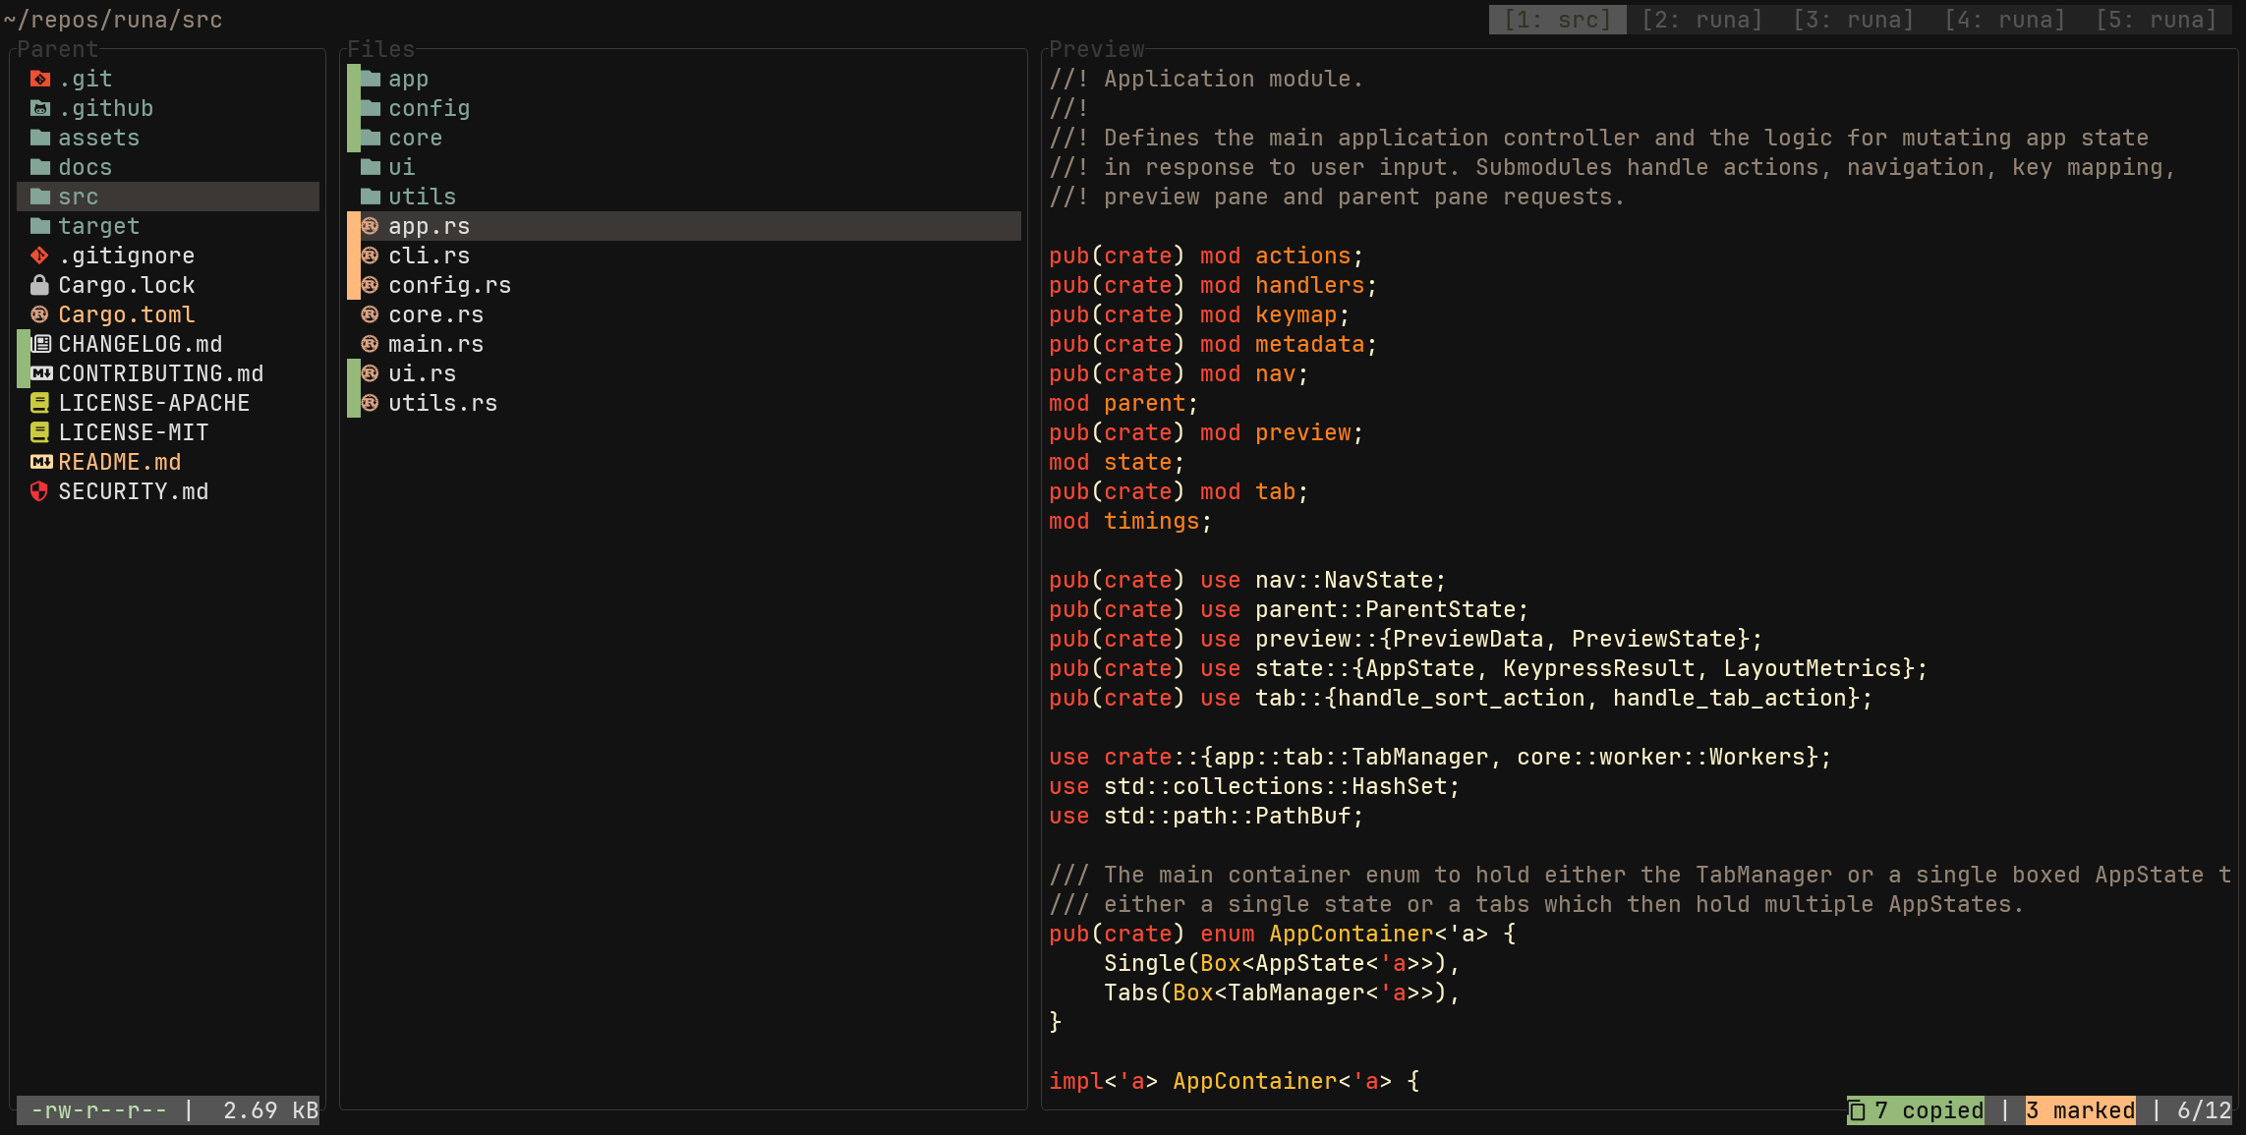Viewport: 2246px width, 1135px height.
Task: Select the CHANGELOG.md file name
Action: click(x=141, y=344)
